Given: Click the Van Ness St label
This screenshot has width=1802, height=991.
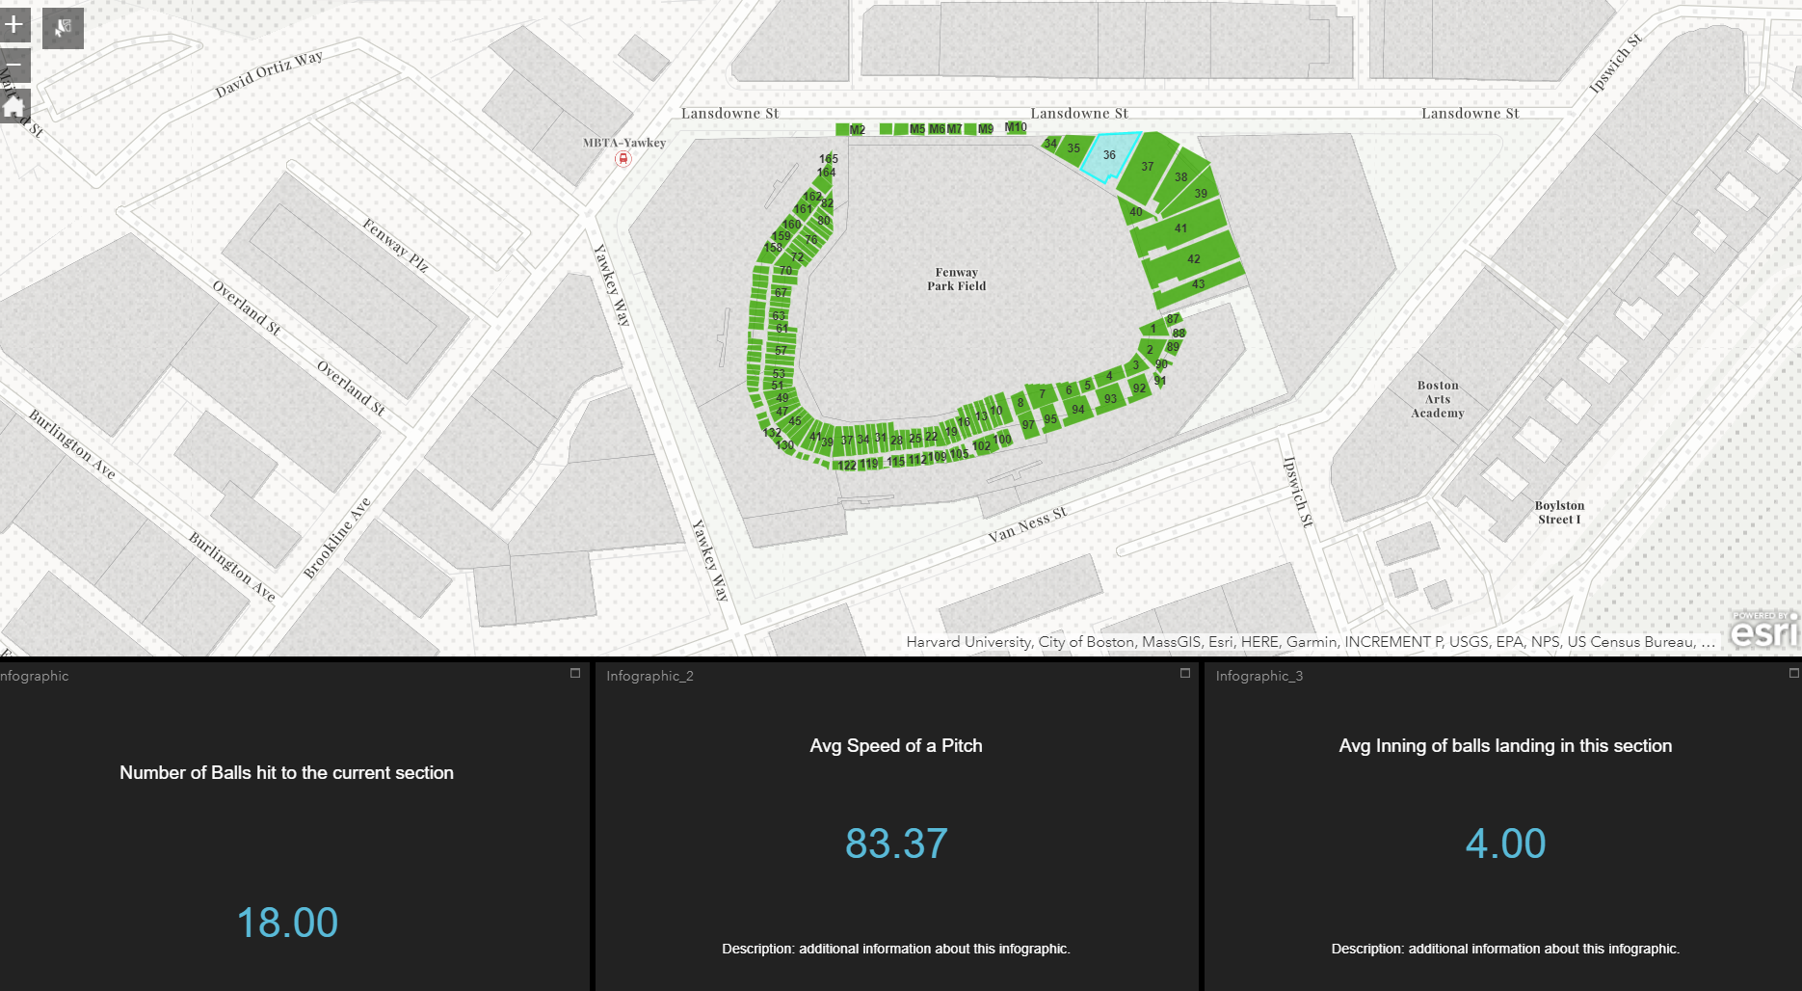Looking at the screenshot, I should click(x=1027, y=524).
